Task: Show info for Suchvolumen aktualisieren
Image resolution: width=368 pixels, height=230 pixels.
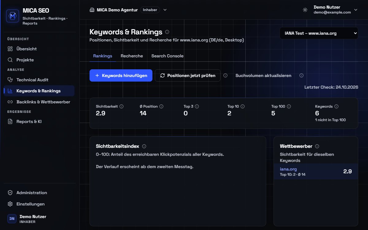Action: coord(301,75)
